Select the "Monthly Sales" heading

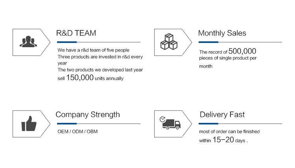point(222,33)
